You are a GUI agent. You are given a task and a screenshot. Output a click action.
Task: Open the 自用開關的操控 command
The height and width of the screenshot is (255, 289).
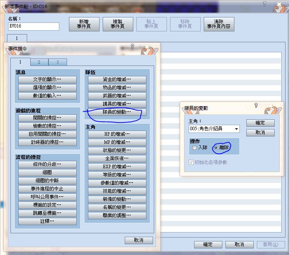point(47,134)
